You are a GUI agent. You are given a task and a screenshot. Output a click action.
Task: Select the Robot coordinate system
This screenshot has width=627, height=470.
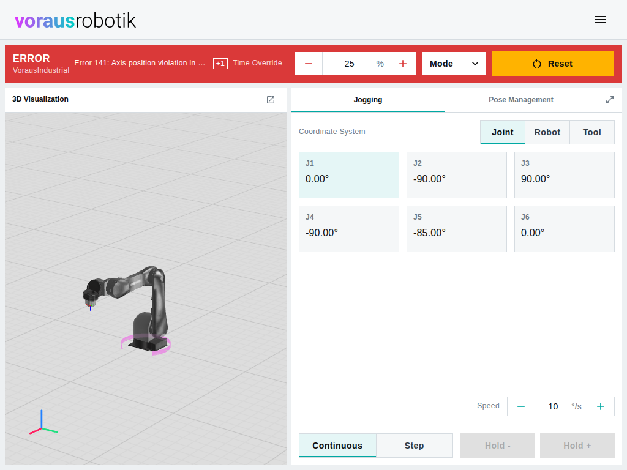click(547, 132)
